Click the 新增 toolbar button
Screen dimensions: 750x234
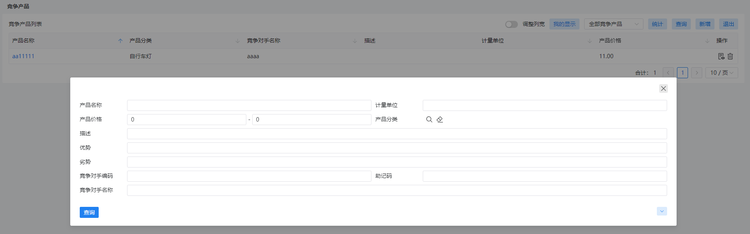[705, 24]
